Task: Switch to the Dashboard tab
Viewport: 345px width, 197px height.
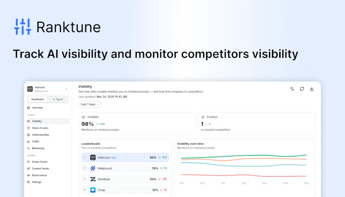Action: click(37, 99)
